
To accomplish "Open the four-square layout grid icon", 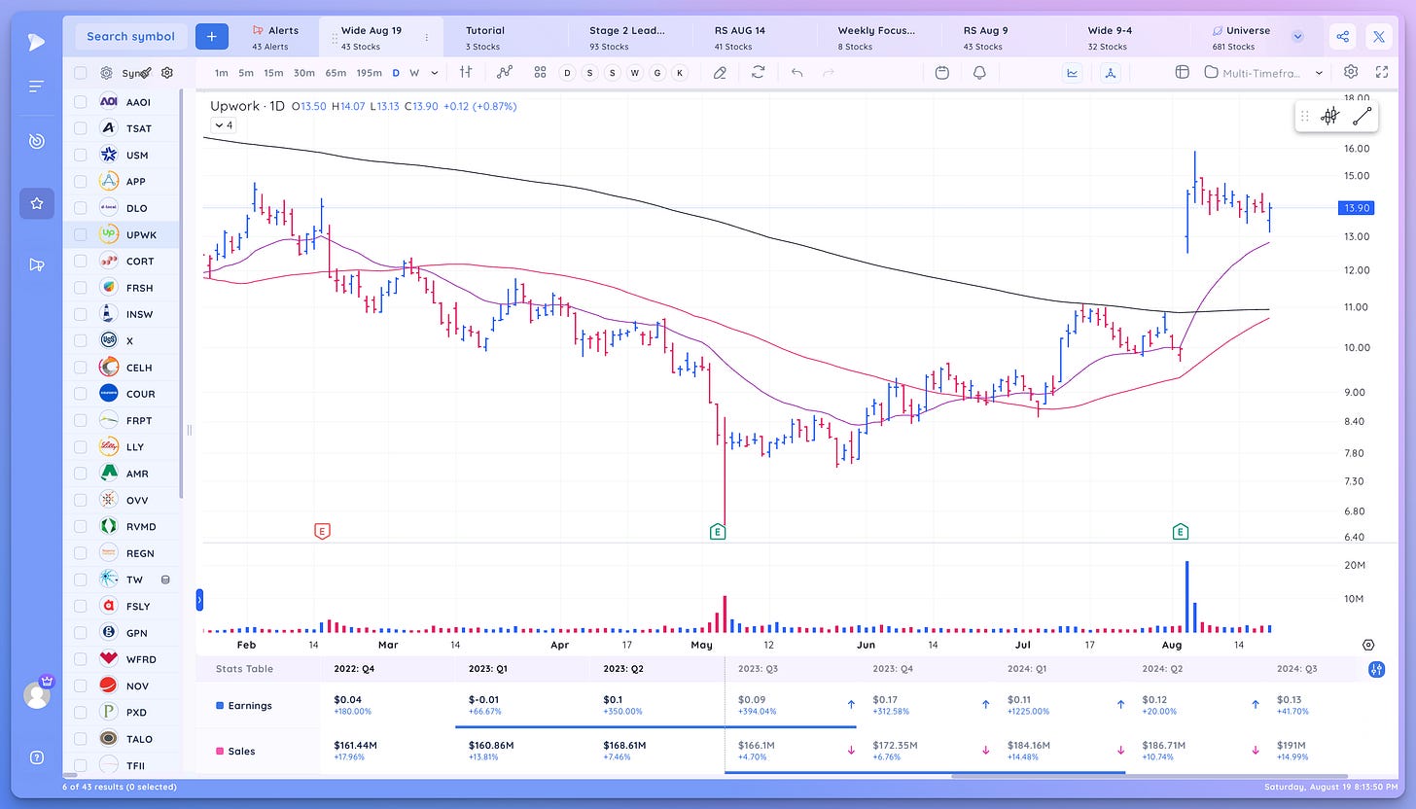I will [540, 72].
